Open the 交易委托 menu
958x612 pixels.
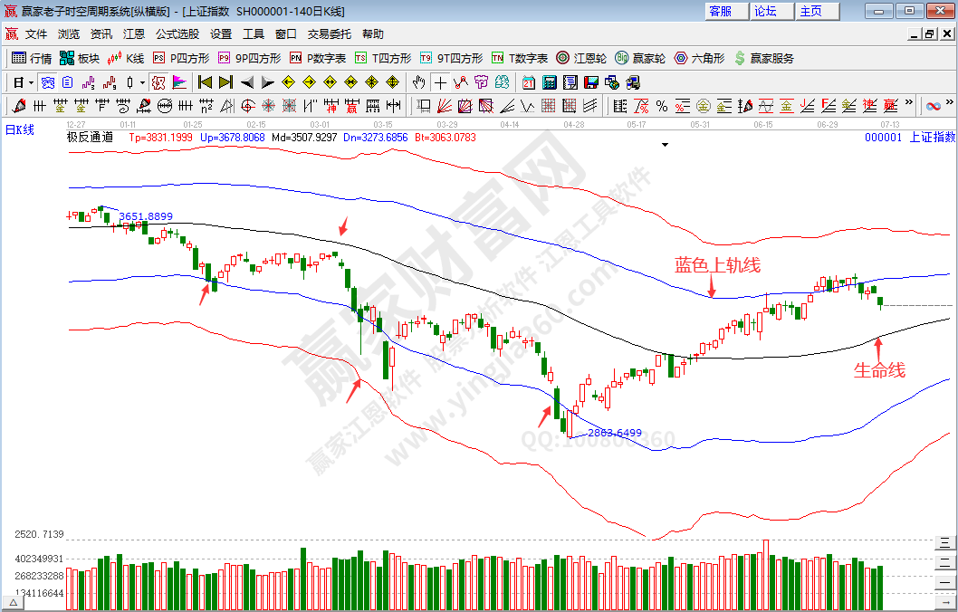tap(329, 34)
